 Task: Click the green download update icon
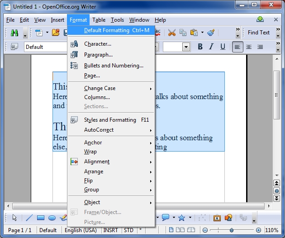260,19
